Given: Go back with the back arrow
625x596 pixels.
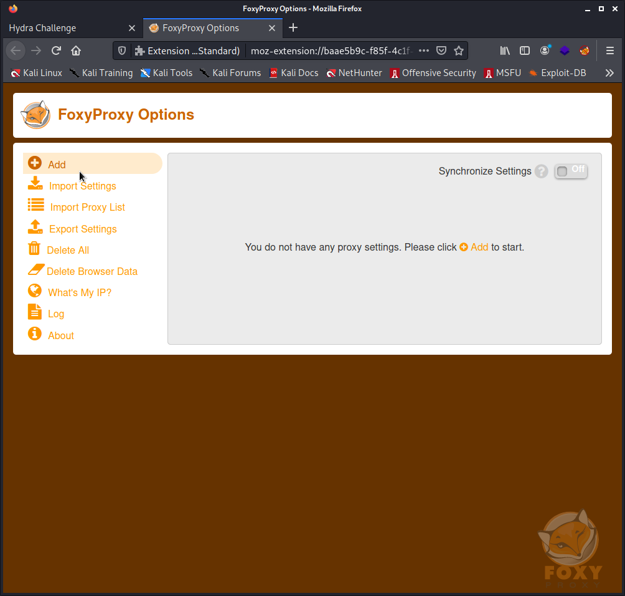Looking at the screenshot, I should (16, 50).
